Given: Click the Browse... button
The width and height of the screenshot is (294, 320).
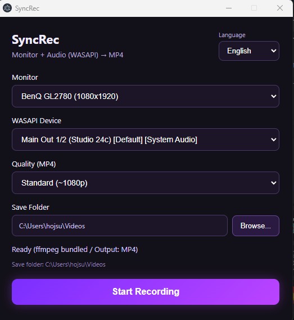Looking at the screenshot, I should click(256, 226).
